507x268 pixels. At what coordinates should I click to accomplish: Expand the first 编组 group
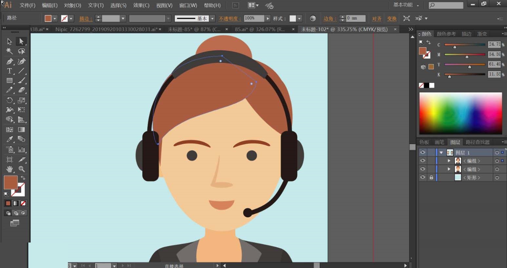(x=449, y=161)
